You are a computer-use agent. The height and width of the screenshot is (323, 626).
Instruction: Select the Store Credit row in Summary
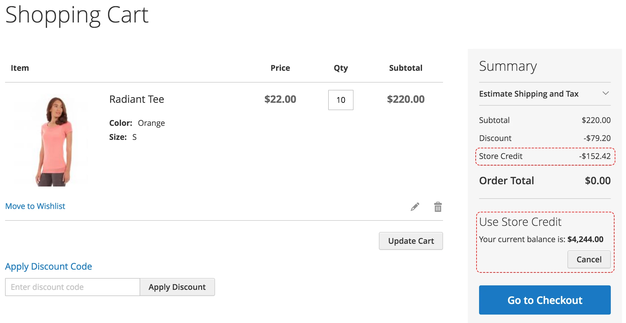[x=545, y=156]
